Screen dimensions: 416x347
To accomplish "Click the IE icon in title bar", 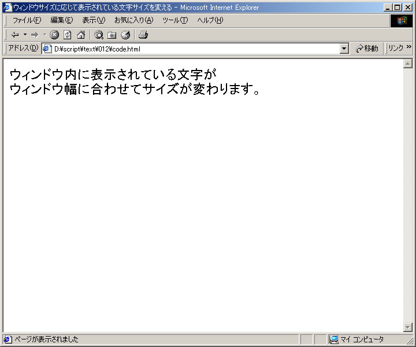I will point(8,7).
